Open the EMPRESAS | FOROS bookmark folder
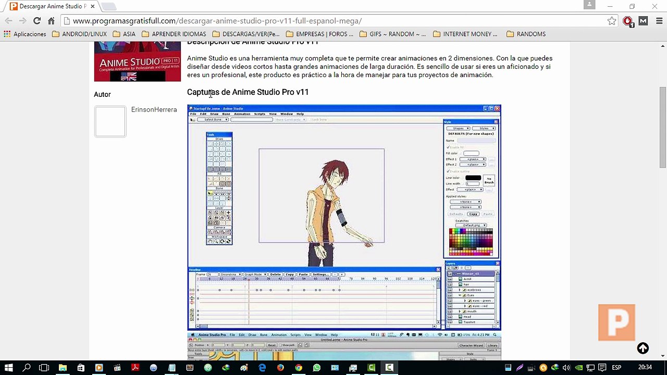This screenshot has width=667, height=375. (319, 34)
